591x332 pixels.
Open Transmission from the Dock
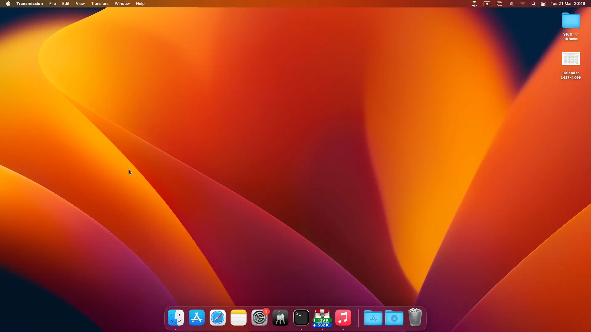click(322, 318)
